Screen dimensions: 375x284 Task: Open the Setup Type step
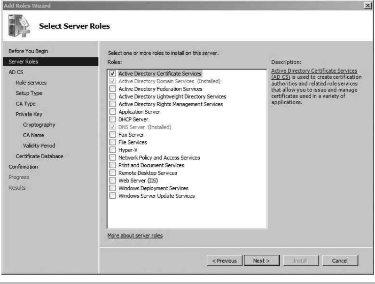coord(29,93)
